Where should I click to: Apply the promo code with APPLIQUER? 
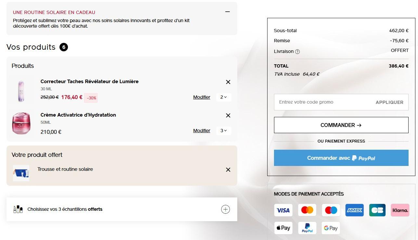(389, 102)
